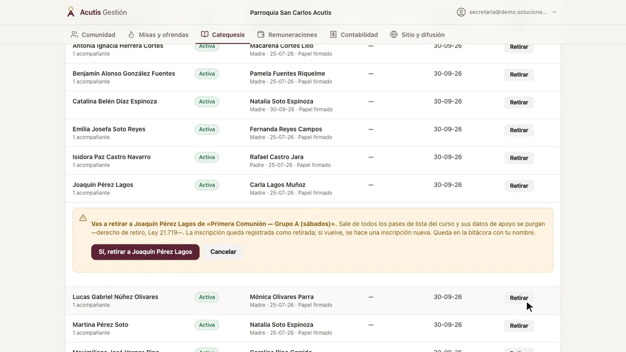Click Retirar on Joaquín Pérez Lagos row

(519, 186)
